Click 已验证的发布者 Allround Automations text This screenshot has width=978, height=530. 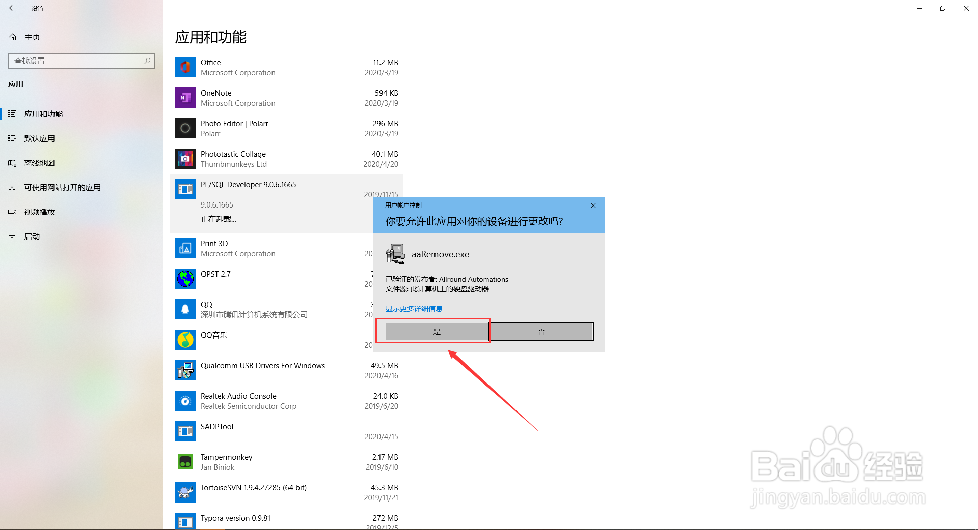pos(447,279)
